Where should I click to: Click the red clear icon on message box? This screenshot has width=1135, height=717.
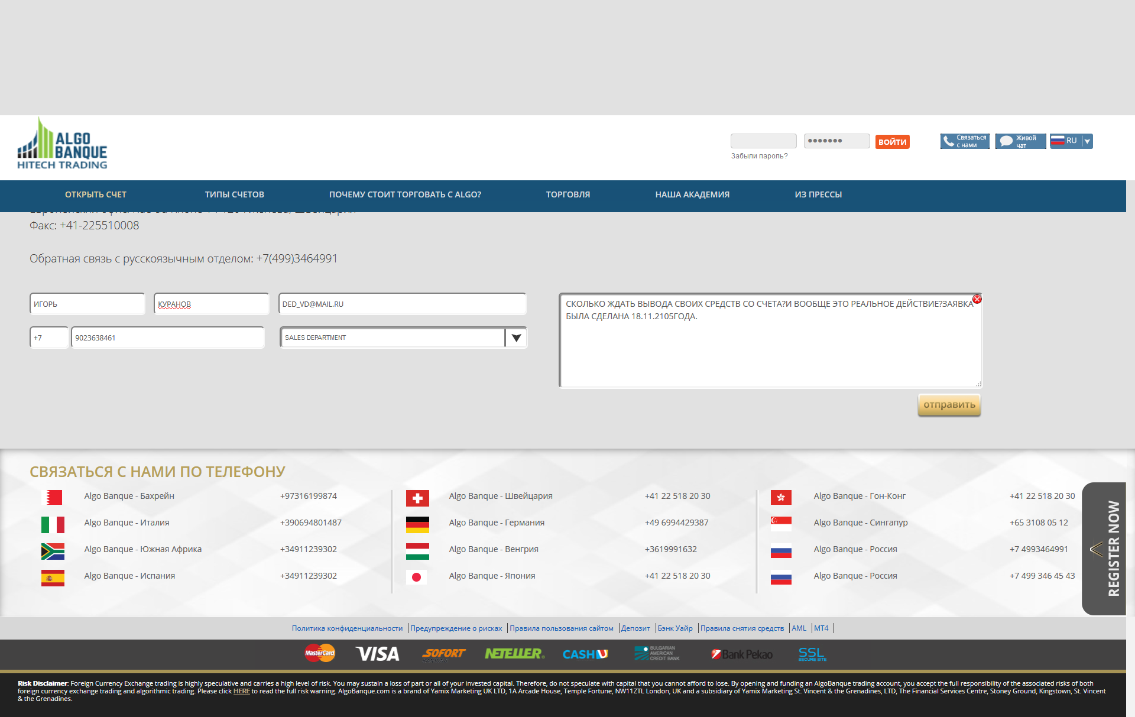click(x=977, y=299)
